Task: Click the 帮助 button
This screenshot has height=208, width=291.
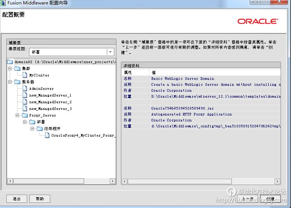Action: (39, 199)
